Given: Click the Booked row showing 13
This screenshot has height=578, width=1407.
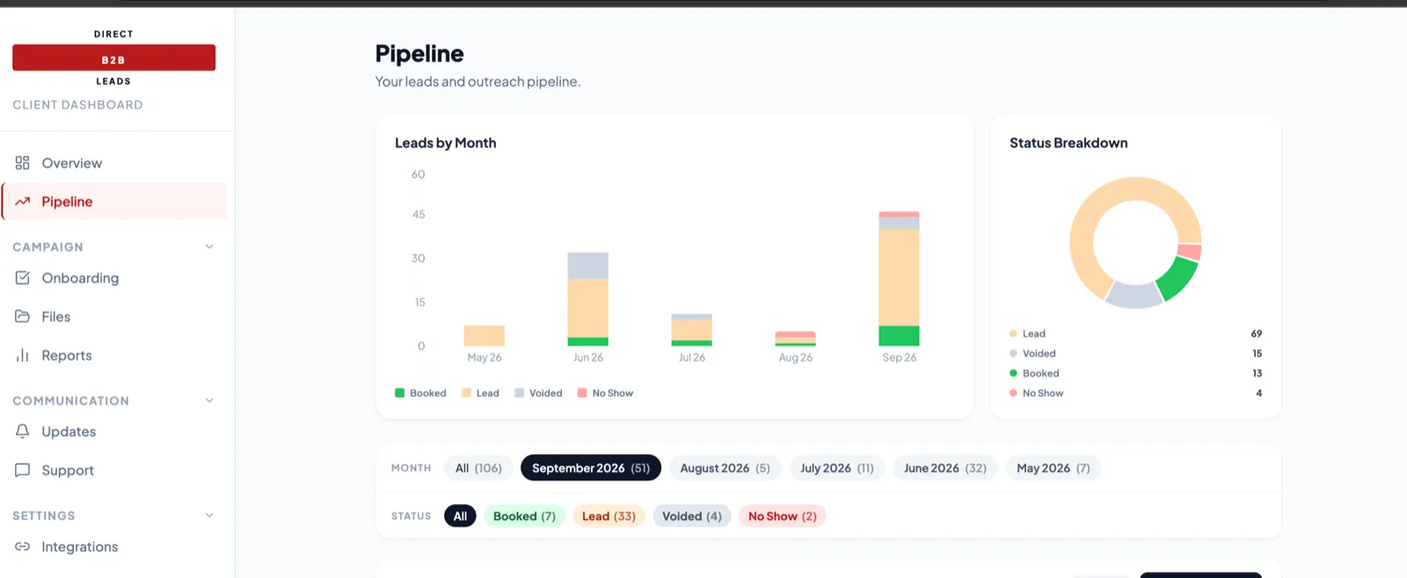Looking at the screenshot, I should click(x=1135, y=373).
